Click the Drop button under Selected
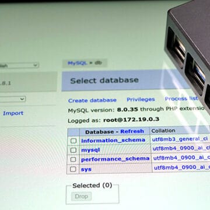210x210 pixels. [x=81, y=197]
